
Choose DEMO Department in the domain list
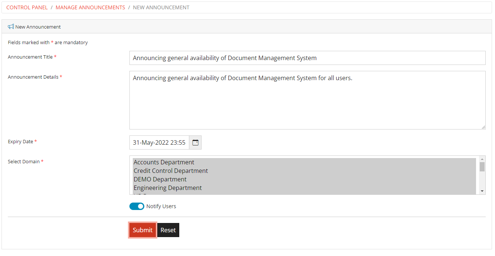[x=160, y=179]
